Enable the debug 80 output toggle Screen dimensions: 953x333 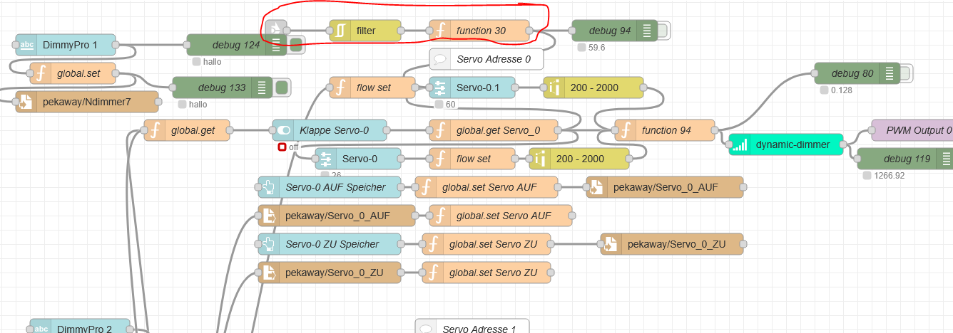click(905, 73)
